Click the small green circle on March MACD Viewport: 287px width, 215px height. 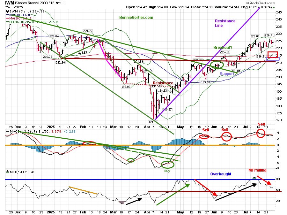click(x=131, y=160)
